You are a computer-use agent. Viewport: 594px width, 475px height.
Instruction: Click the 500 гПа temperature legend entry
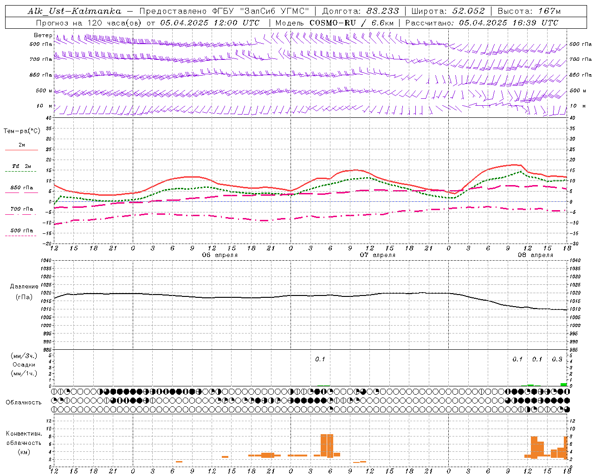click(22, 231)
